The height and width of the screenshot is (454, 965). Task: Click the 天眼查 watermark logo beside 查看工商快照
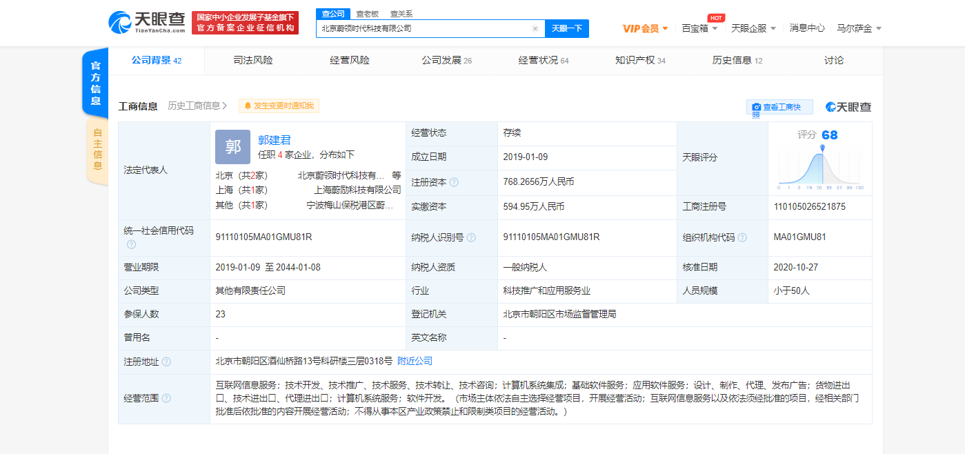(x=849, y=107)
